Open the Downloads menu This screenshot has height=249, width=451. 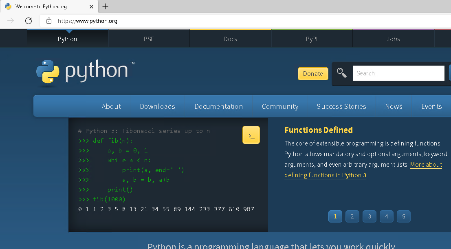pos(157,106)
